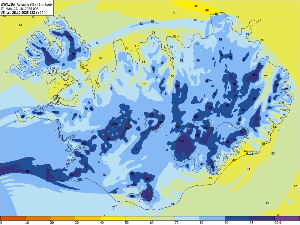This screenshot has height=225, width=300.
Task: Click the 50–60 pale yellow legend swatch
Action: point(137,218)
